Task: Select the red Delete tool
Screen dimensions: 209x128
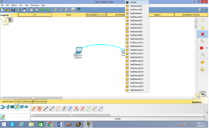Action: [202, 34]
